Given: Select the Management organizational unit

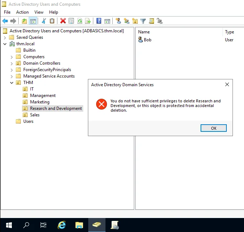Looking at the screenshot, I should 43,96.
